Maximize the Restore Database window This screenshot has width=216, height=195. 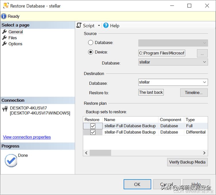tap(189, 6)
